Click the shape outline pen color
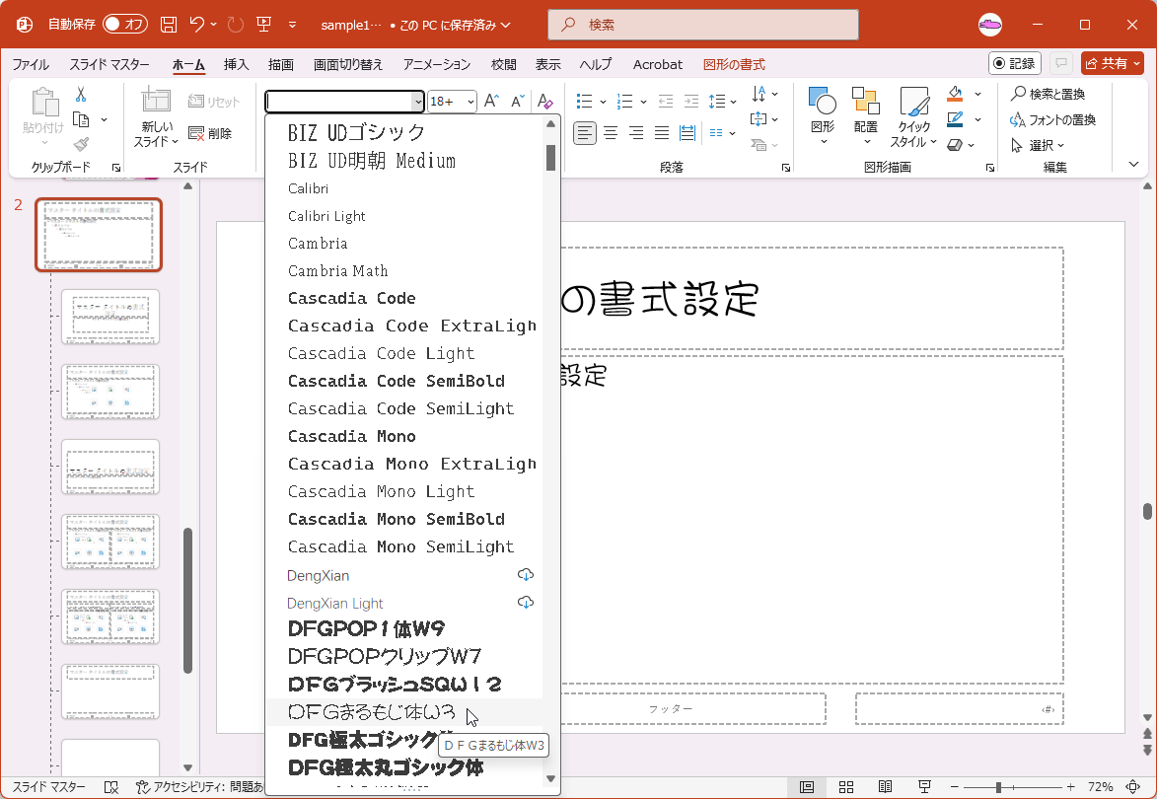This screenshot has width=1157, height=799. pos(956,118)
